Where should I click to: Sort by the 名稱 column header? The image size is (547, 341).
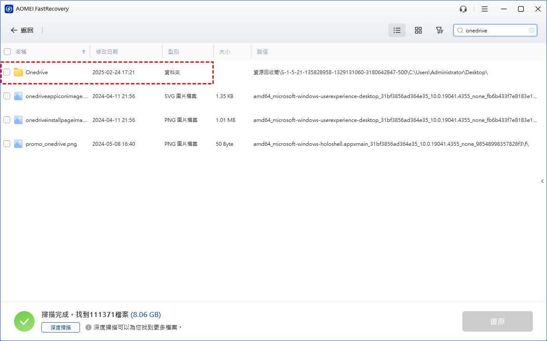[21, 52]
